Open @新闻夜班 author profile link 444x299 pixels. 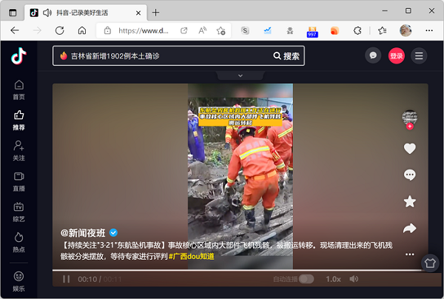pos(83,233)
